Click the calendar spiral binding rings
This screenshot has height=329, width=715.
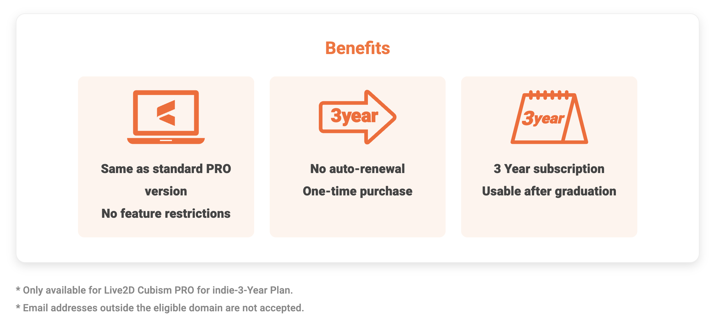click(x=549, y=95)
